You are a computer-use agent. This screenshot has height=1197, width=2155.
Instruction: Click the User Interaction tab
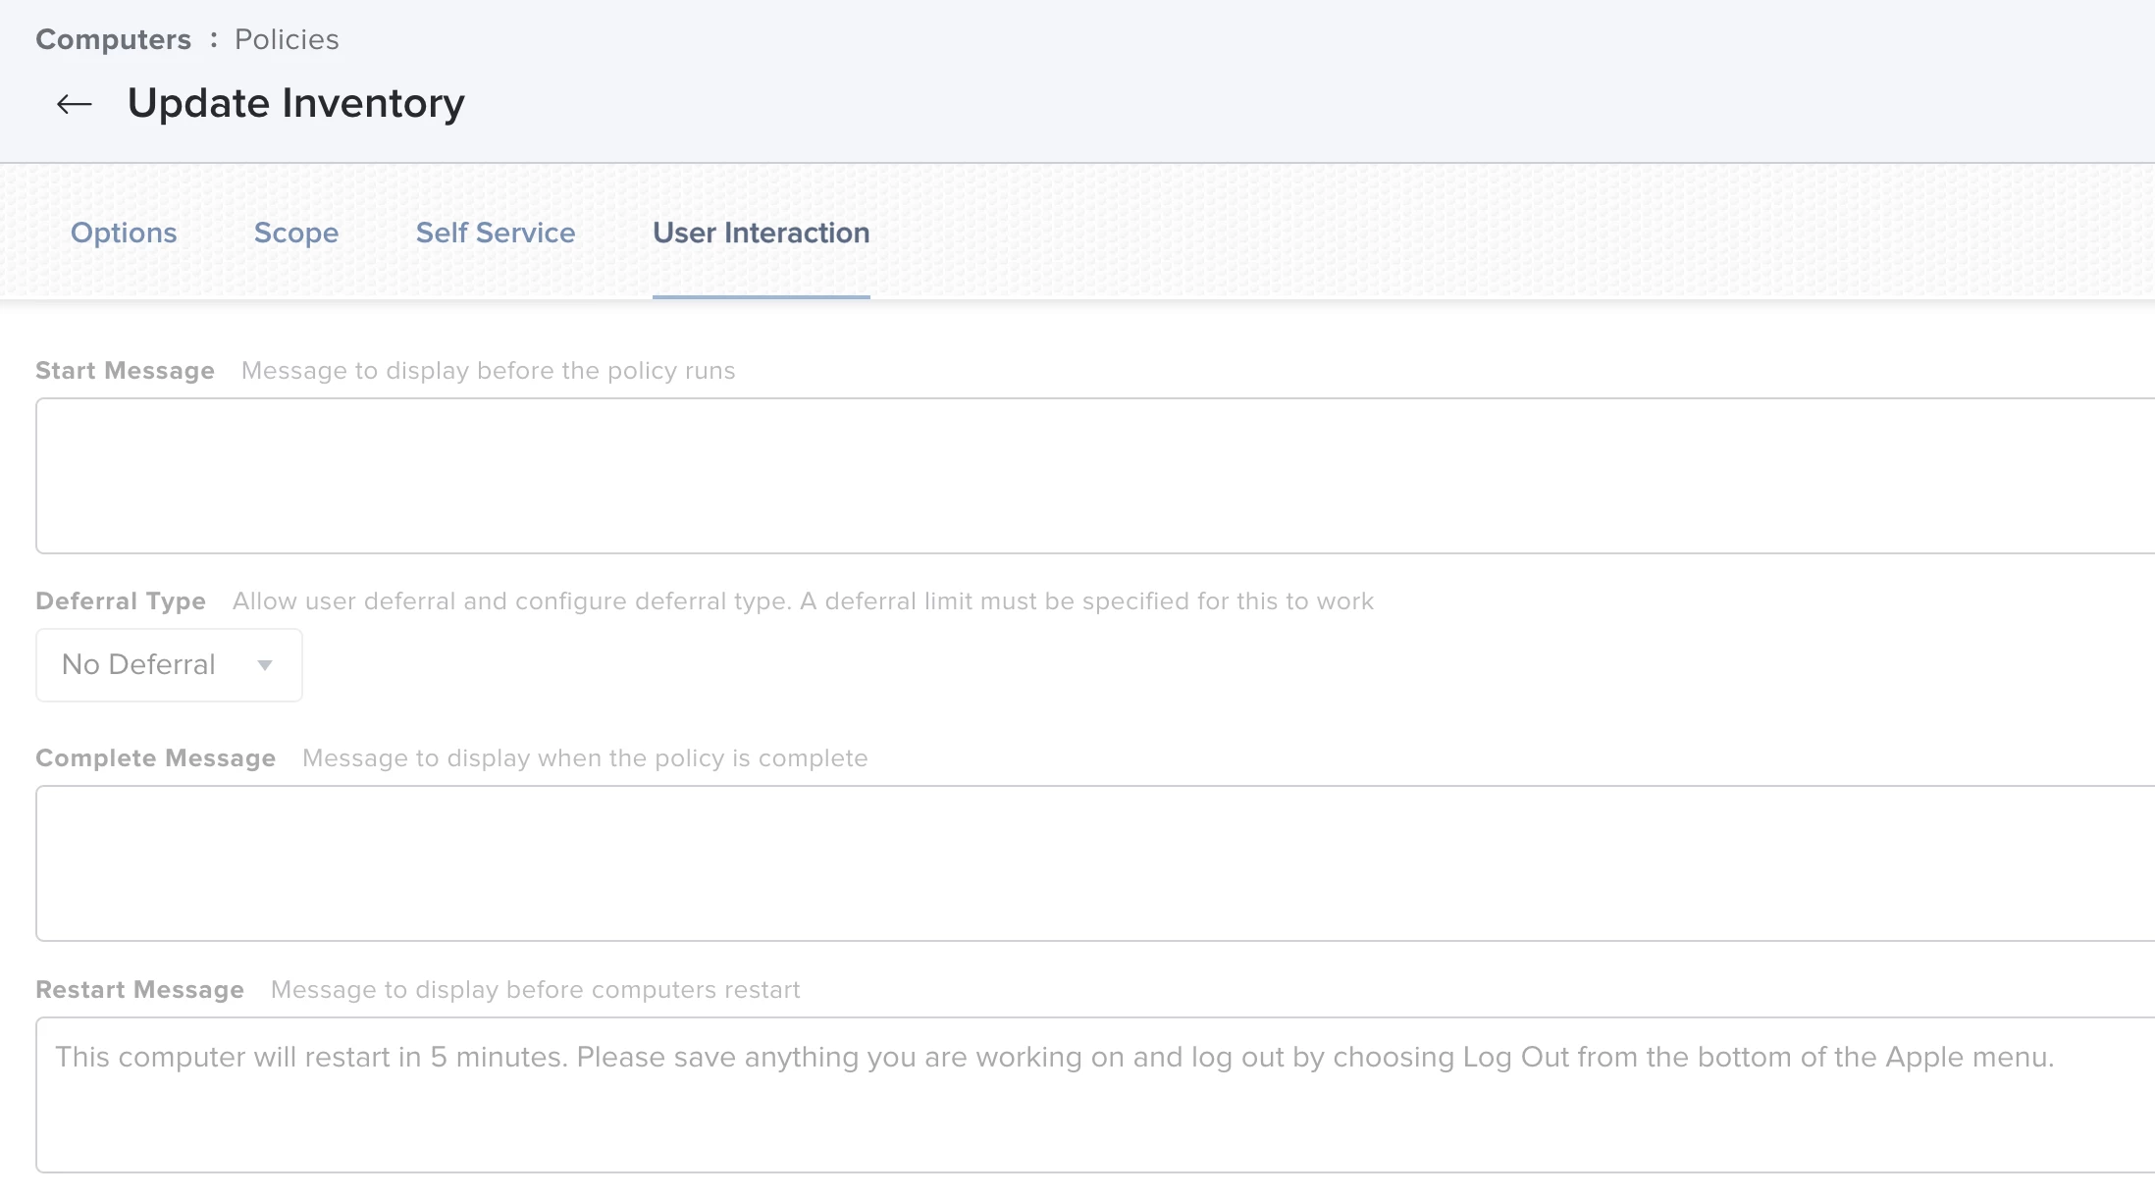[761, 233]
